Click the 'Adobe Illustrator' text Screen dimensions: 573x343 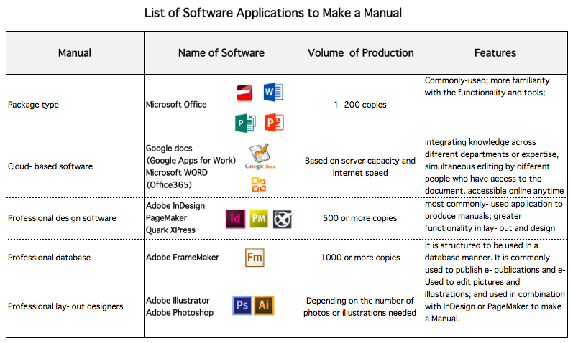click(x=178, y=301)
